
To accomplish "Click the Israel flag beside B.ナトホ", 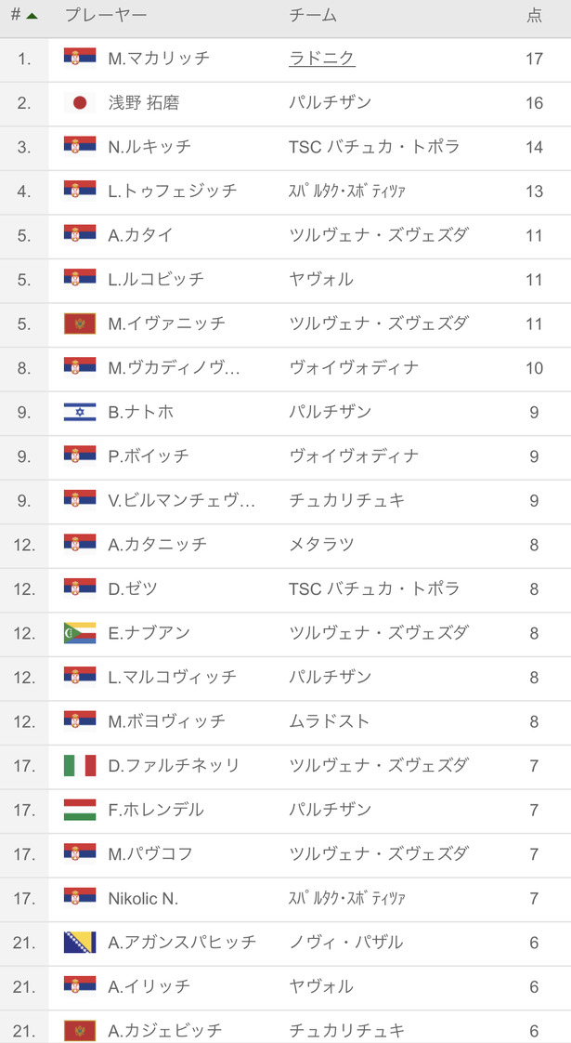I will pyautogui.click(x=80, y=412).
